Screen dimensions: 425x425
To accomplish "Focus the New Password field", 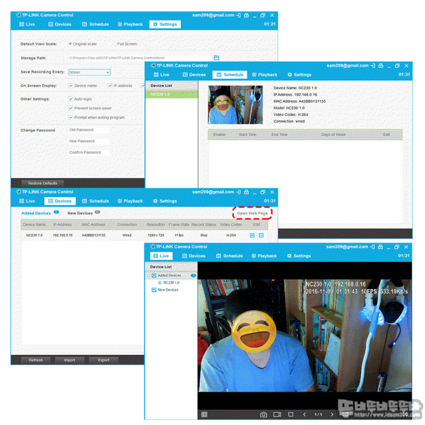I will coord(89,141).
